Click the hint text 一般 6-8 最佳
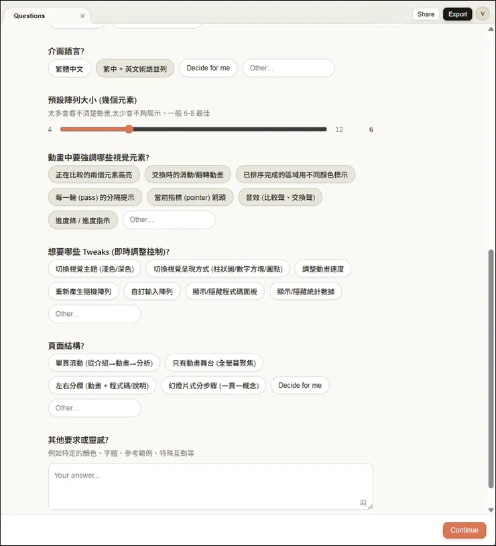Screen dimensions: 496x546 point(189,113)
